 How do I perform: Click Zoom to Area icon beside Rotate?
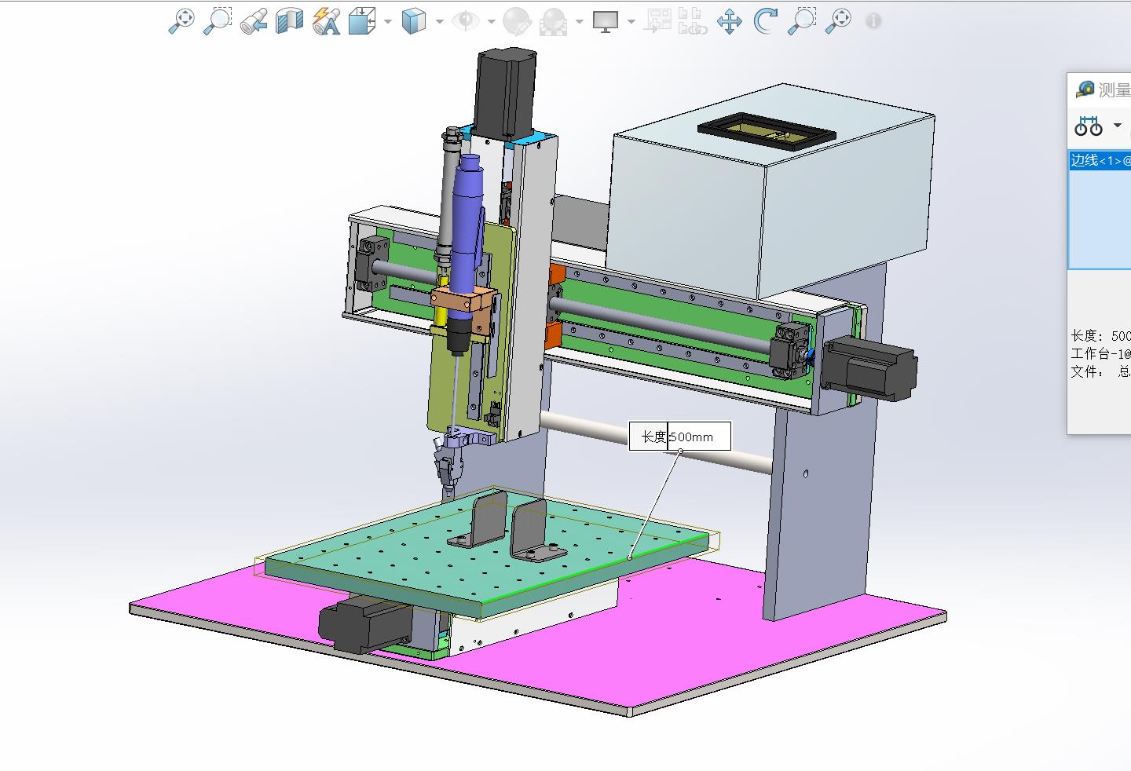click(802, 21)
